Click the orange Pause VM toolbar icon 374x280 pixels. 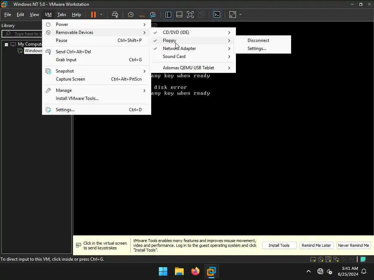pyautogui.click(x=93, y=15)
